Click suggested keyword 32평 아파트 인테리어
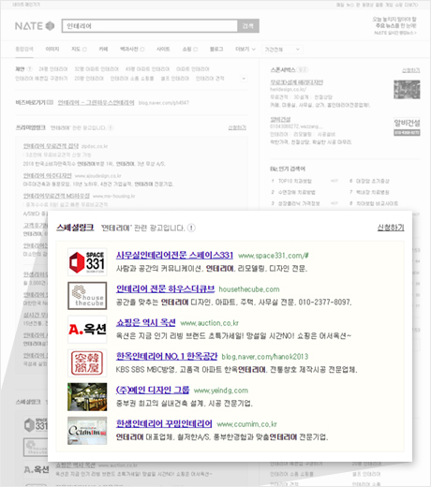 [97, 69]
